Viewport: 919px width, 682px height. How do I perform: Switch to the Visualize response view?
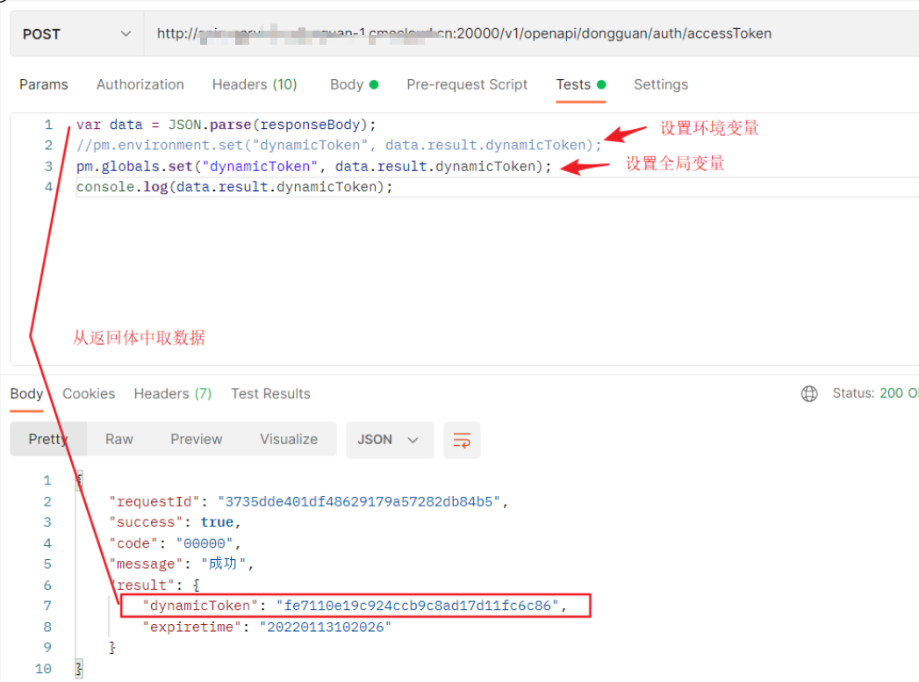[289, 440]
